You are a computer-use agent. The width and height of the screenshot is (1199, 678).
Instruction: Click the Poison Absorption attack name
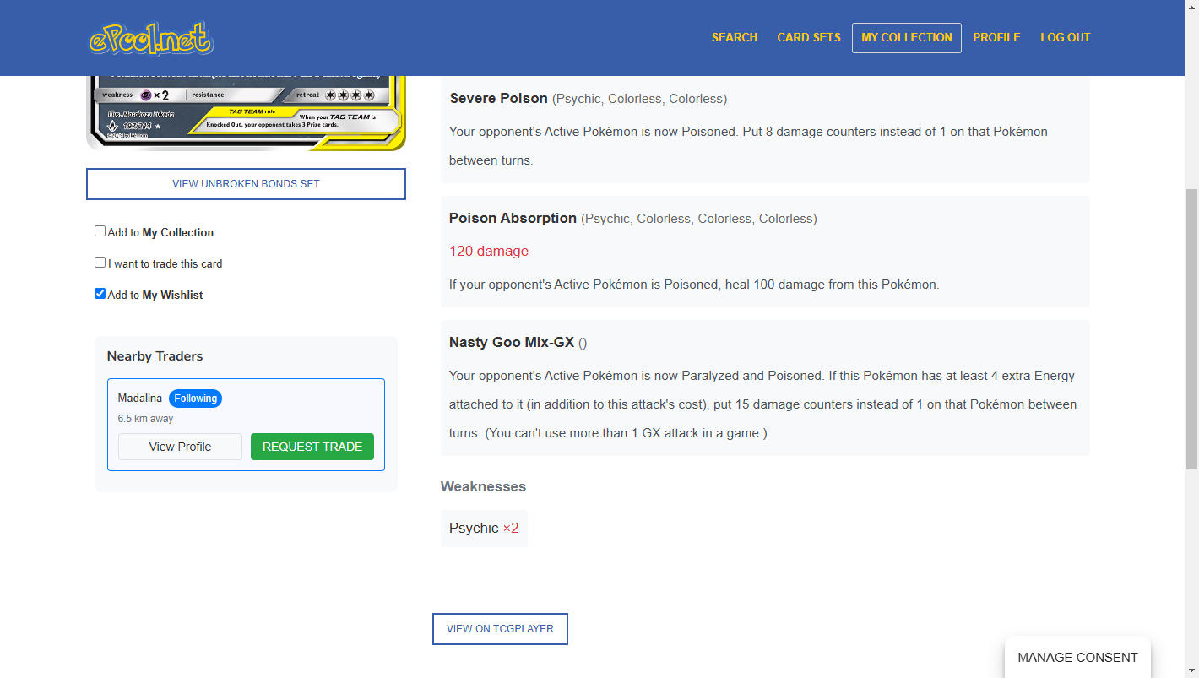click(x=513, y=218)
